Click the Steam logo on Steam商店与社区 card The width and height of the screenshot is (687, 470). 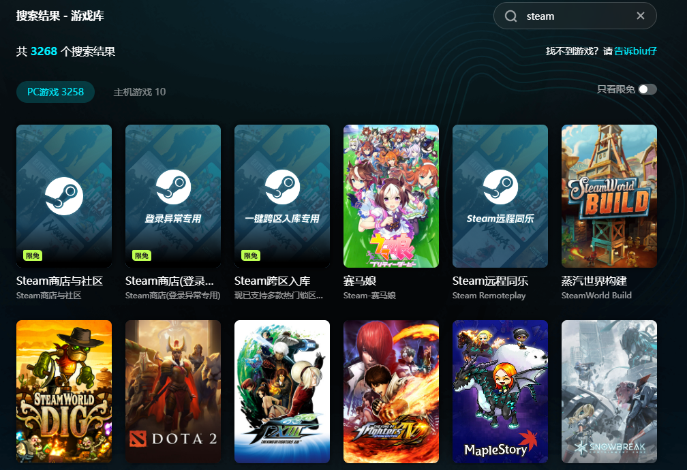click(x=64, y=195)
